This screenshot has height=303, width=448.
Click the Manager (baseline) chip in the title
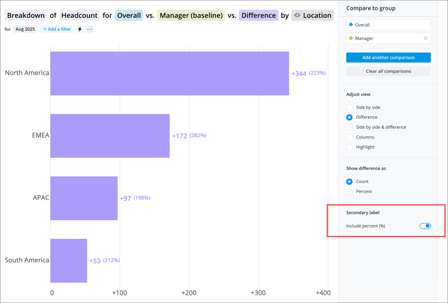[x=191, y=15]
